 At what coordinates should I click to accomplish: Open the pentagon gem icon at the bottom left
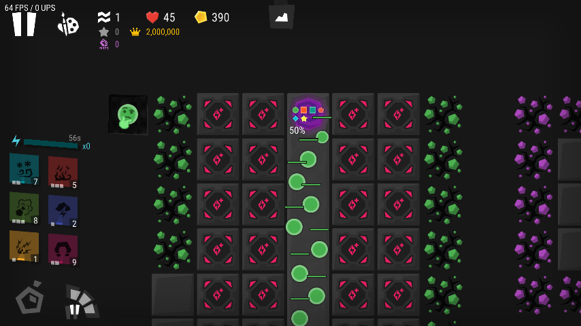point(30,297)
